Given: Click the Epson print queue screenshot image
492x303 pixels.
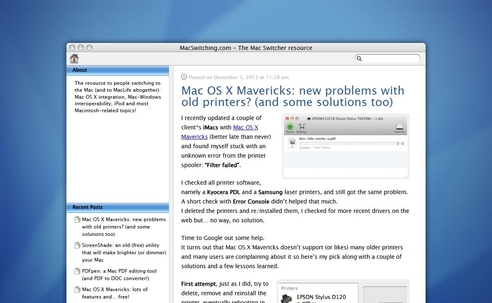Looking at the screenshot, I should [345, 146].
